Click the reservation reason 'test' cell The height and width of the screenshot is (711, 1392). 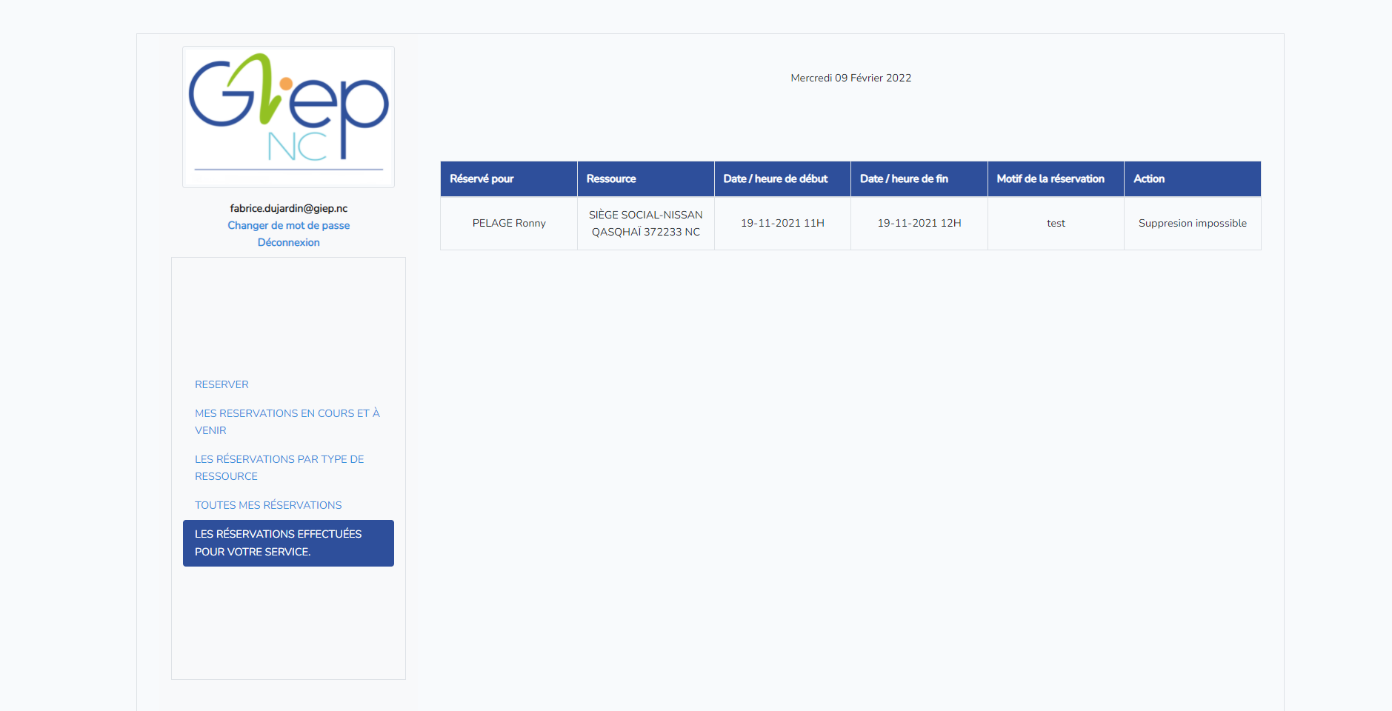point(1056,223)
